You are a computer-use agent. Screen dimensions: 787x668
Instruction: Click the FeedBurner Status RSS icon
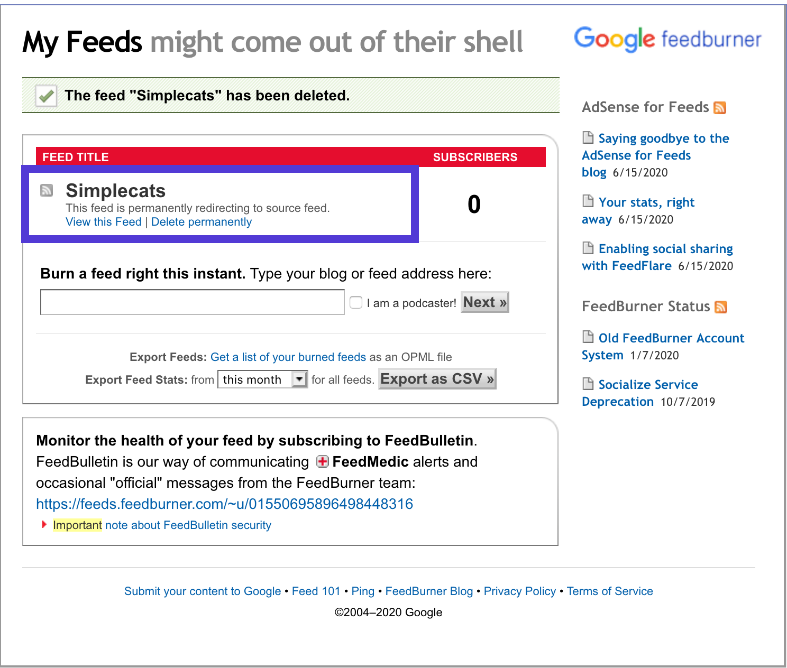[x=721, y=307]
